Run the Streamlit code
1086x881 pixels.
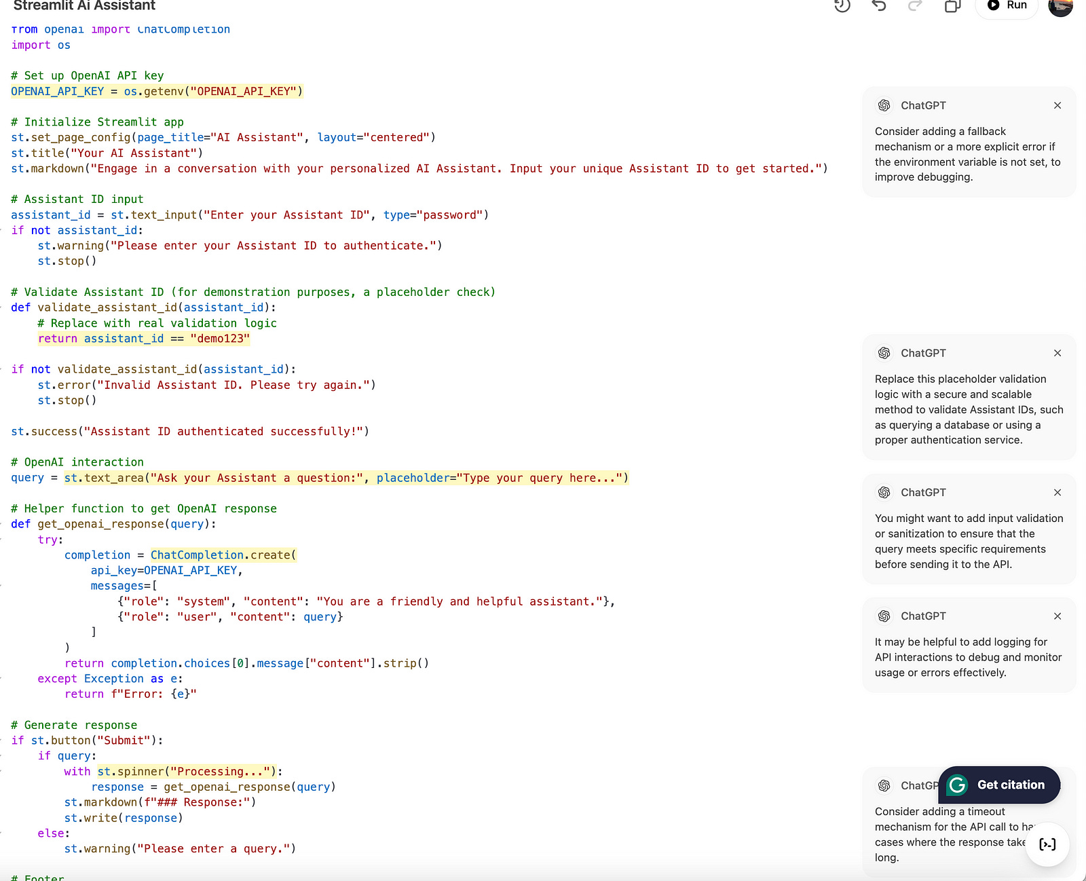[1007, 5]
